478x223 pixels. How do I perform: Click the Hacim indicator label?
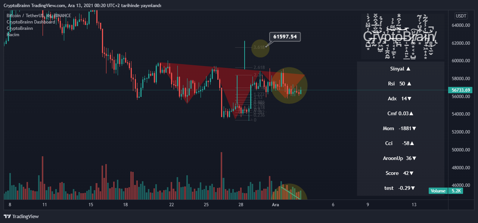13,35
